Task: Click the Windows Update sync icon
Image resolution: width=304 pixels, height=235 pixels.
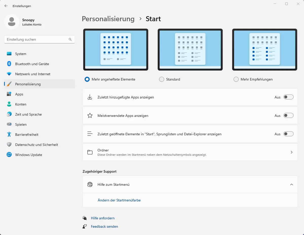Action: point(9,155)
